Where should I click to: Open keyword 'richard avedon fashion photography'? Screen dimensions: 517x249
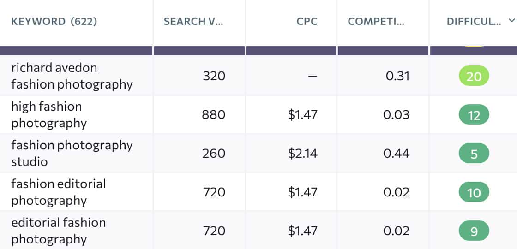[x=72, y=76]
